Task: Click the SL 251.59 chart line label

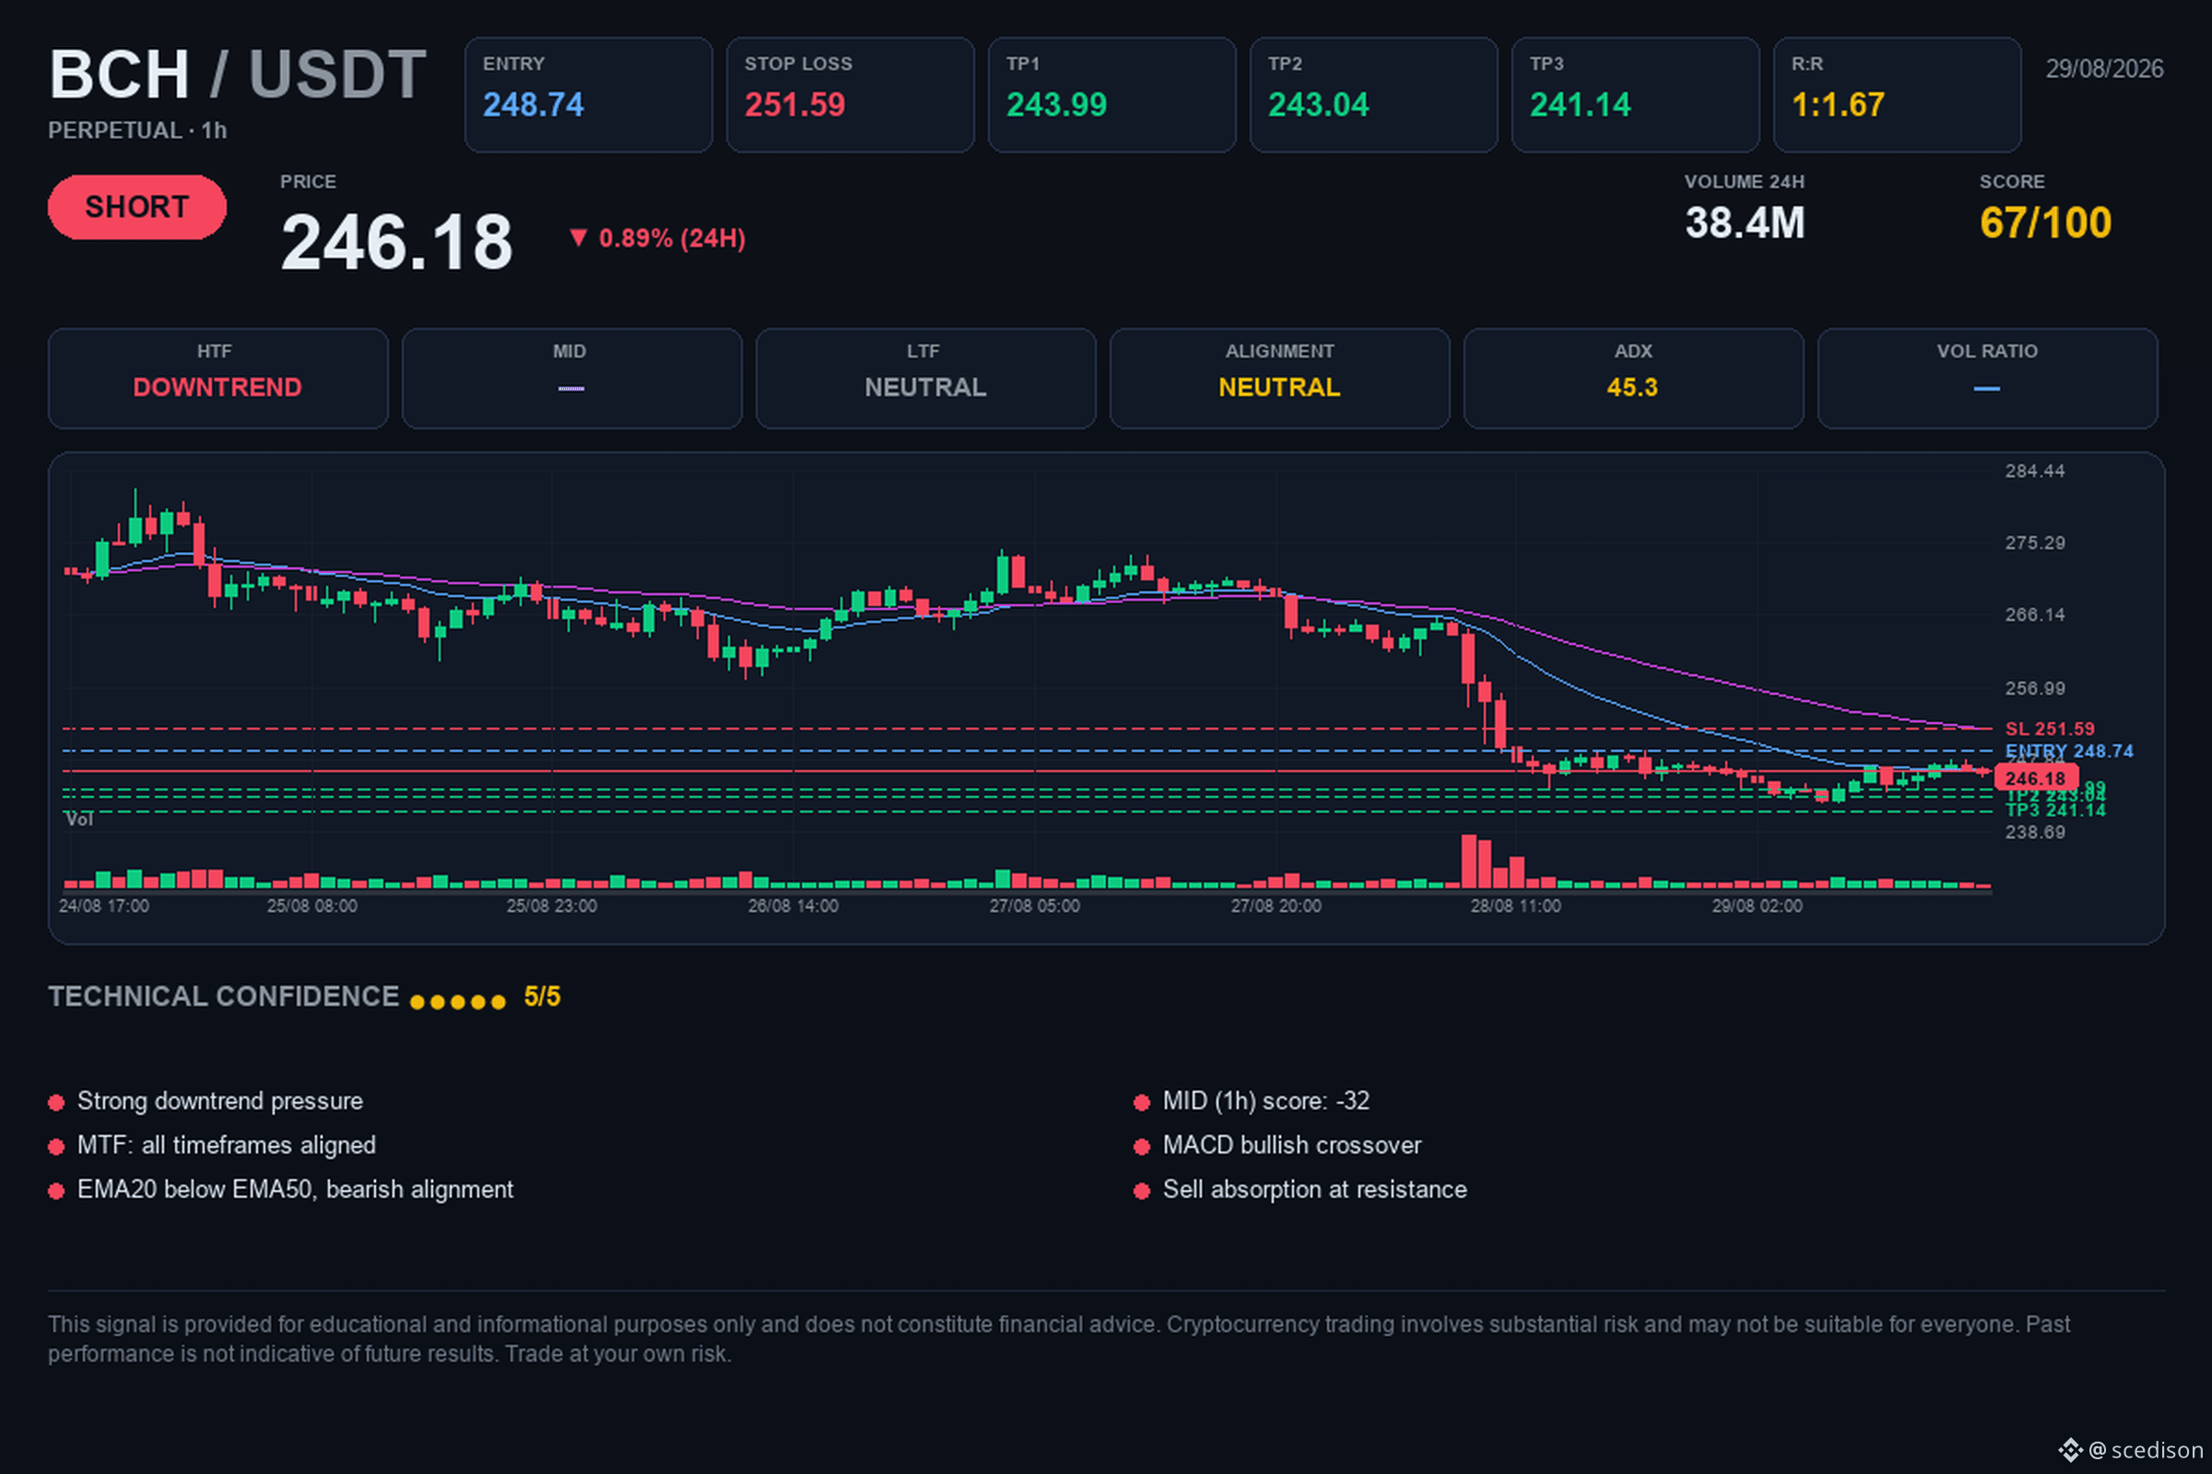Action: point(2049,729)
